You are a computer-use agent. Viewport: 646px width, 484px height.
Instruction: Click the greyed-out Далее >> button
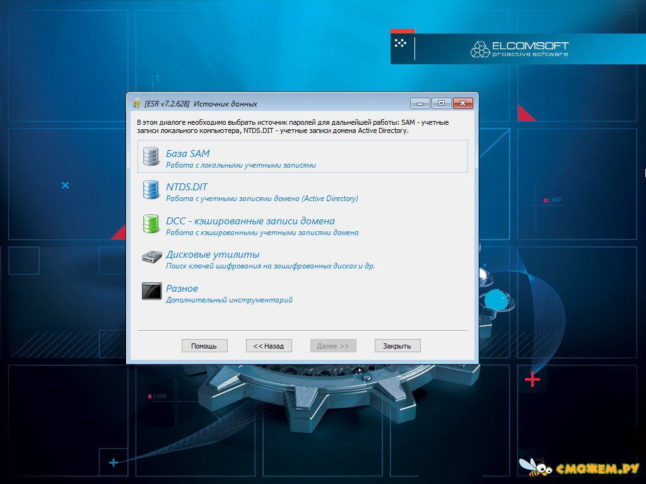tap(333, 346)
